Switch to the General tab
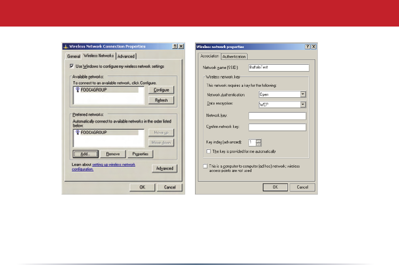 pyautogui.click(x=74, y=56)
